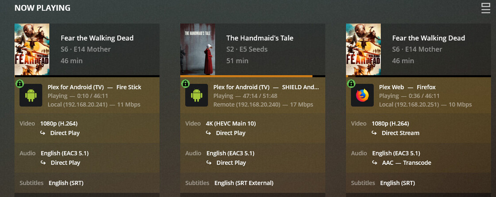Select the NOW PLAYING section header
Image resolution: width=496 pixels, height=197 pixels.
coord(43,8)
